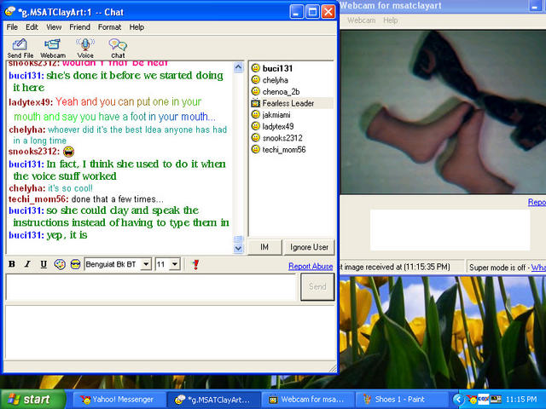
Task: Click the chat scrollbar up arrow
Action: pos(239,67)
